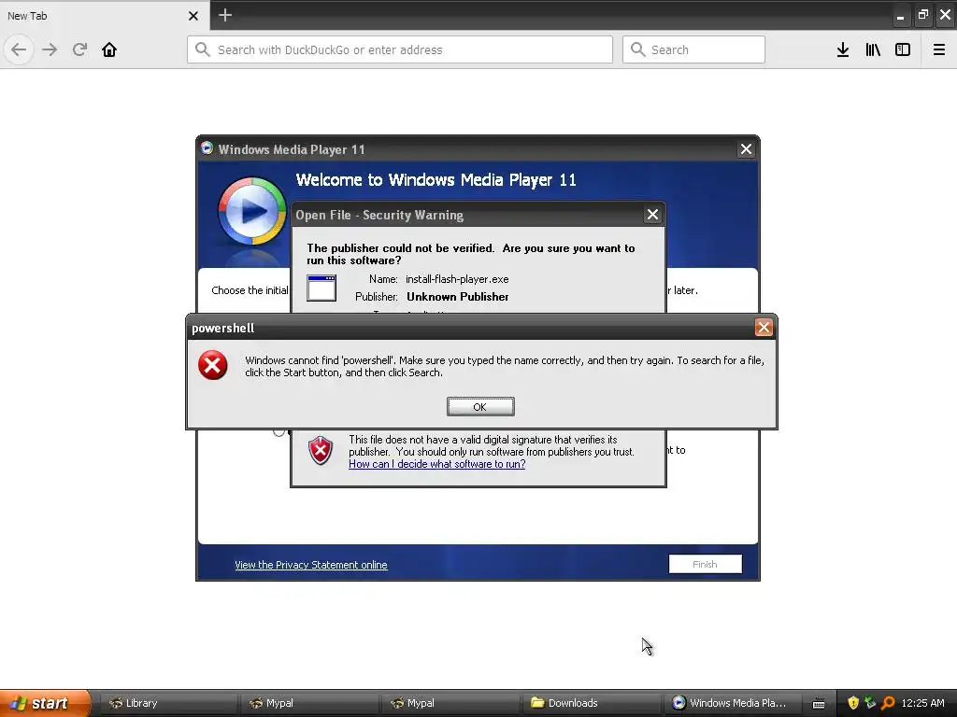
Task: Reload the current page
Action: click(x=79, y=49)
